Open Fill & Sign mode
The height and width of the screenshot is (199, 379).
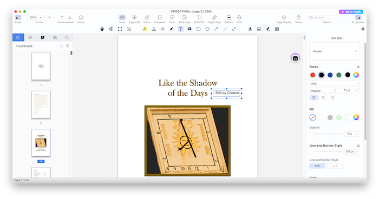click(x=185, y=19)
